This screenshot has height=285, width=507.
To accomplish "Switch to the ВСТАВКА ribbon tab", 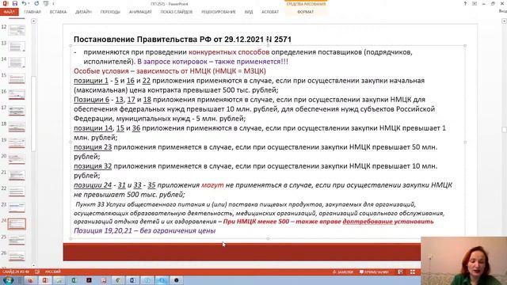I will pos(58,12).
